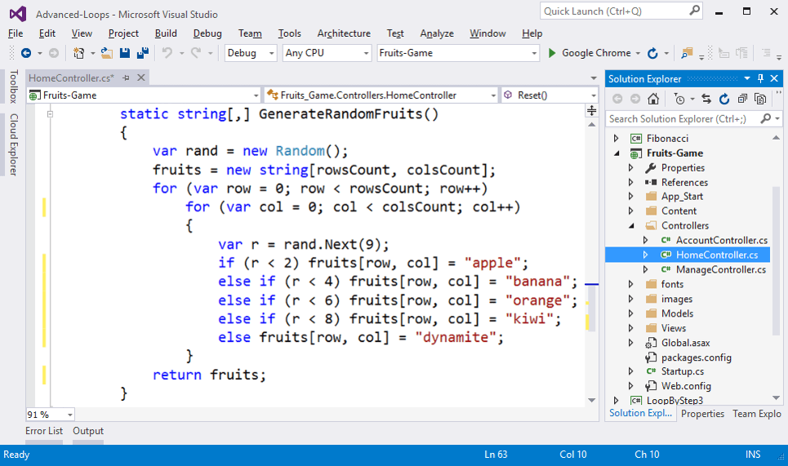Click the Open File folder icon

coord(106,53)
